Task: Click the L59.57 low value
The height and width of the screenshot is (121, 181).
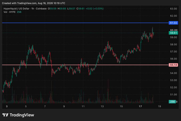Action: pyautogui.click(x=71, y=9)
